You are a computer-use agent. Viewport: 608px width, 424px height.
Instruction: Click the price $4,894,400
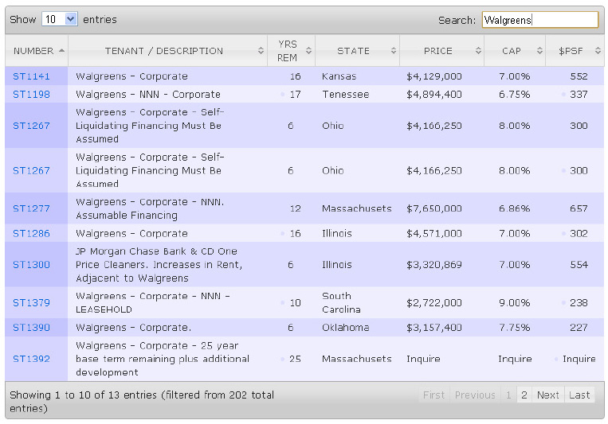(434, 94)
